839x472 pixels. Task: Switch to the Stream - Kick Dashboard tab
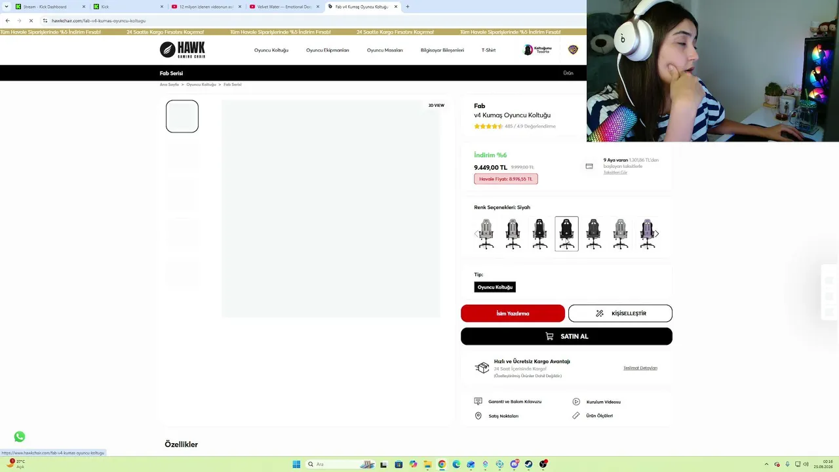[x=50, y=7]
